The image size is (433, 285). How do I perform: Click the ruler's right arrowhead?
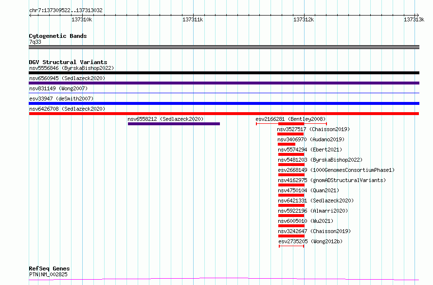pos(417,15)
